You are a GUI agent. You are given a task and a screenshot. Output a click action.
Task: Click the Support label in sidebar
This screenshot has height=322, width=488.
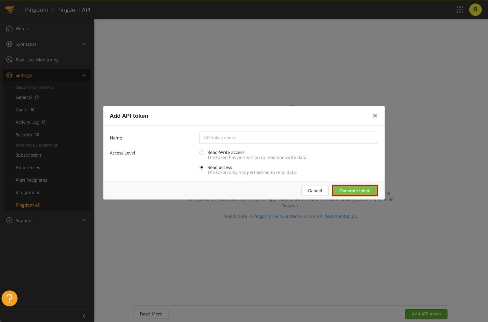click(24, 221)
